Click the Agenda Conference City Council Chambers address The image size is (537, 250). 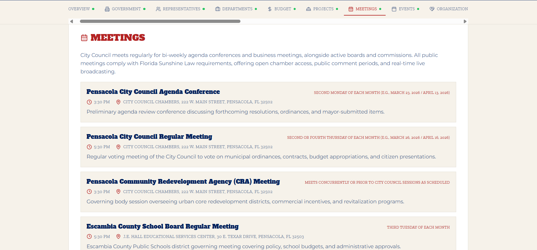(x=198, y=102)
